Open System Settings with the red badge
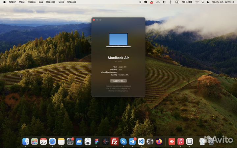This screenshot has width=237, height=148. tap(70, 141)
